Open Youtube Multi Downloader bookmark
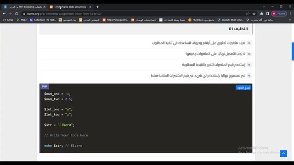This screenshot has height=165, width=294. tap(230, 20)
